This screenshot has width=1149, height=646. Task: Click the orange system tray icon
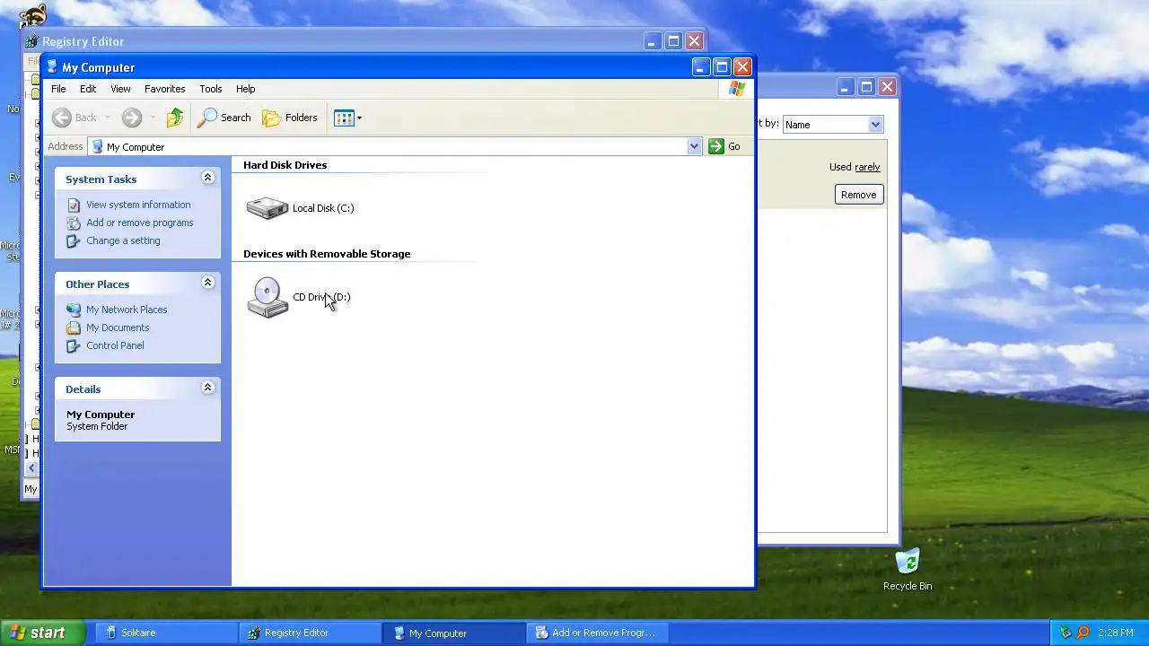pos(1083,633)
